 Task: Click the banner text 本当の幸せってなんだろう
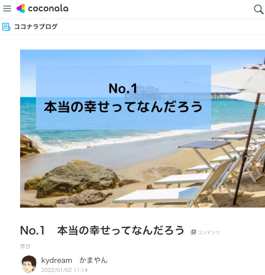(x=123, y=107)
